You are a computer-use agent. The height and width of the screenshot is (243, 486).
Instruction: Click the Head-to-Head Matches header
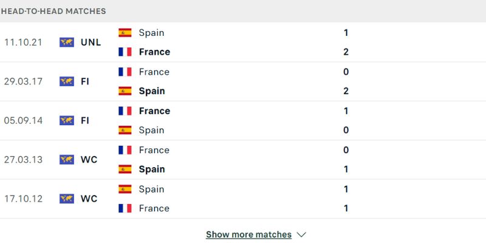click(x=53, y=11)
